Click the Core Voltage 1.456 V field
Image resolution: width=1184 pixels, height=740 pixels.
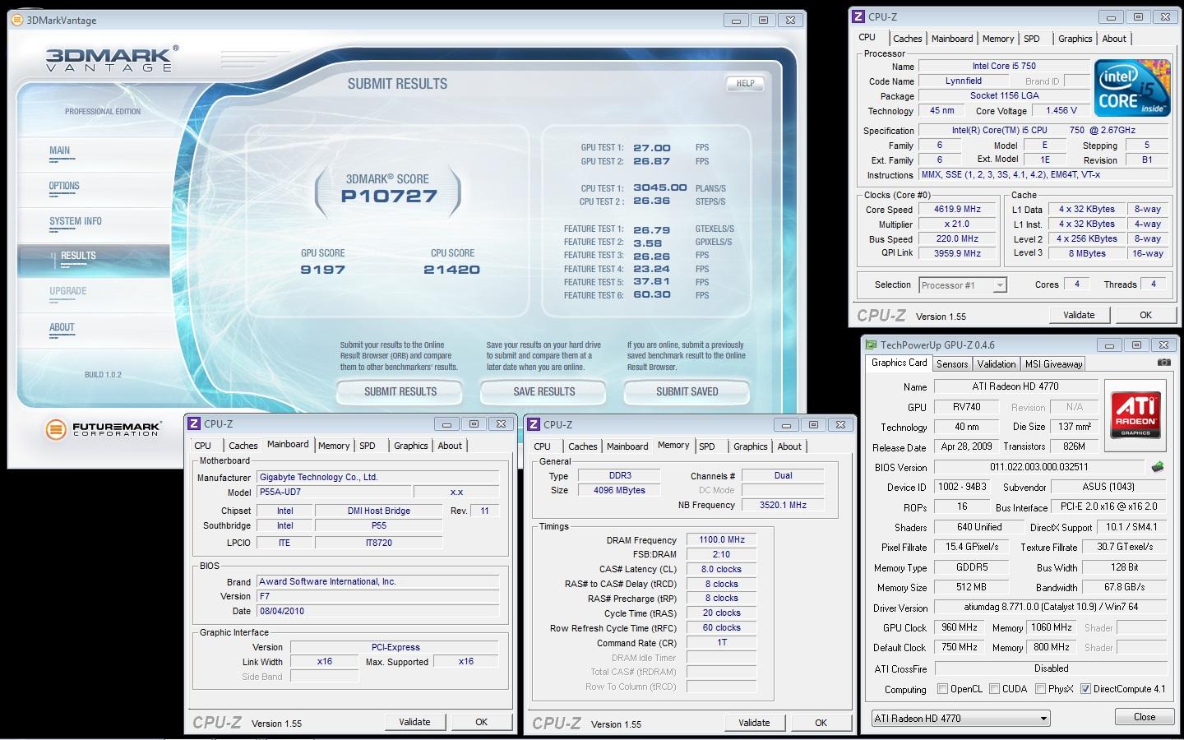[1061, 110]
